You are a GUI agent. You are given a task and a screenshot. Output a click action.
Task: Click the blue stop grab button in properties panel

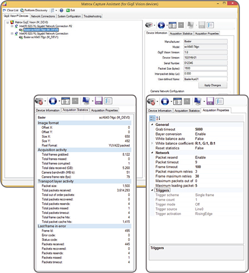(x=165, y=101)
